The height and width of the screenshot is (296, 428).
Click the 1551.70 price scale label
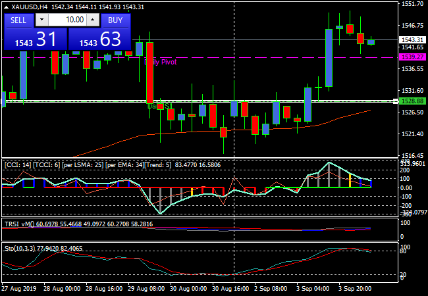pos(412,4)
